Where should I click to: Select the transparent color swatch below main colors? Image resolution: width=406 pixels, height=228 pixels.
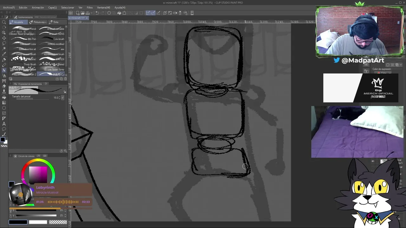pos(4,146)
